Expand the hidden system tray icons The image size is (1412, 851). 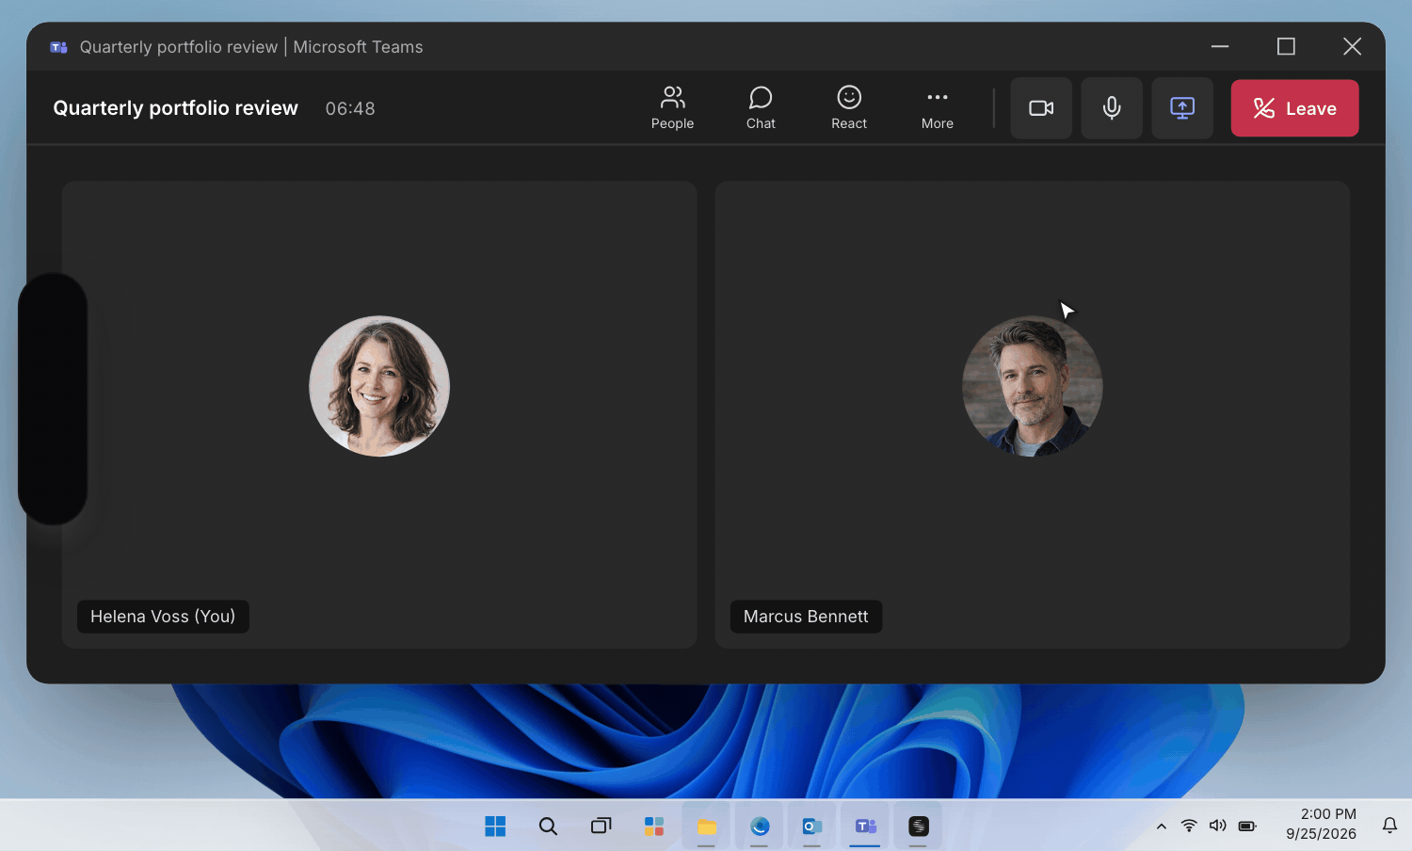point(1162,827)
